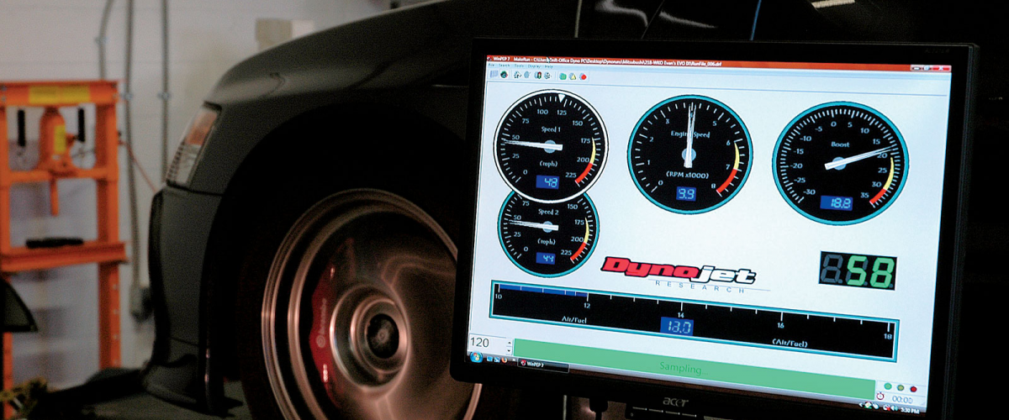Screen dimensions: 1009x420
Task: Click the house-shaped toolbar icon
Action: (517, 75)
